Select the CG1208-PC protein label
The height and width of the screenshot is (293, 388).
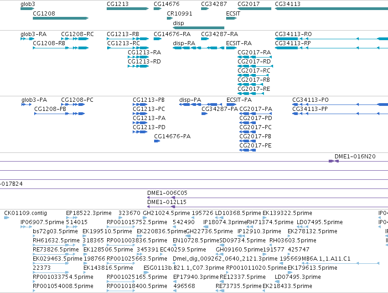[77, 100]
